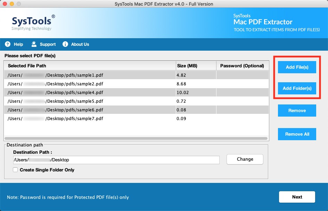Enable Create Single Folder Only checkbox
This screenshot has height=211, width=328.
[x=15, y=170]
